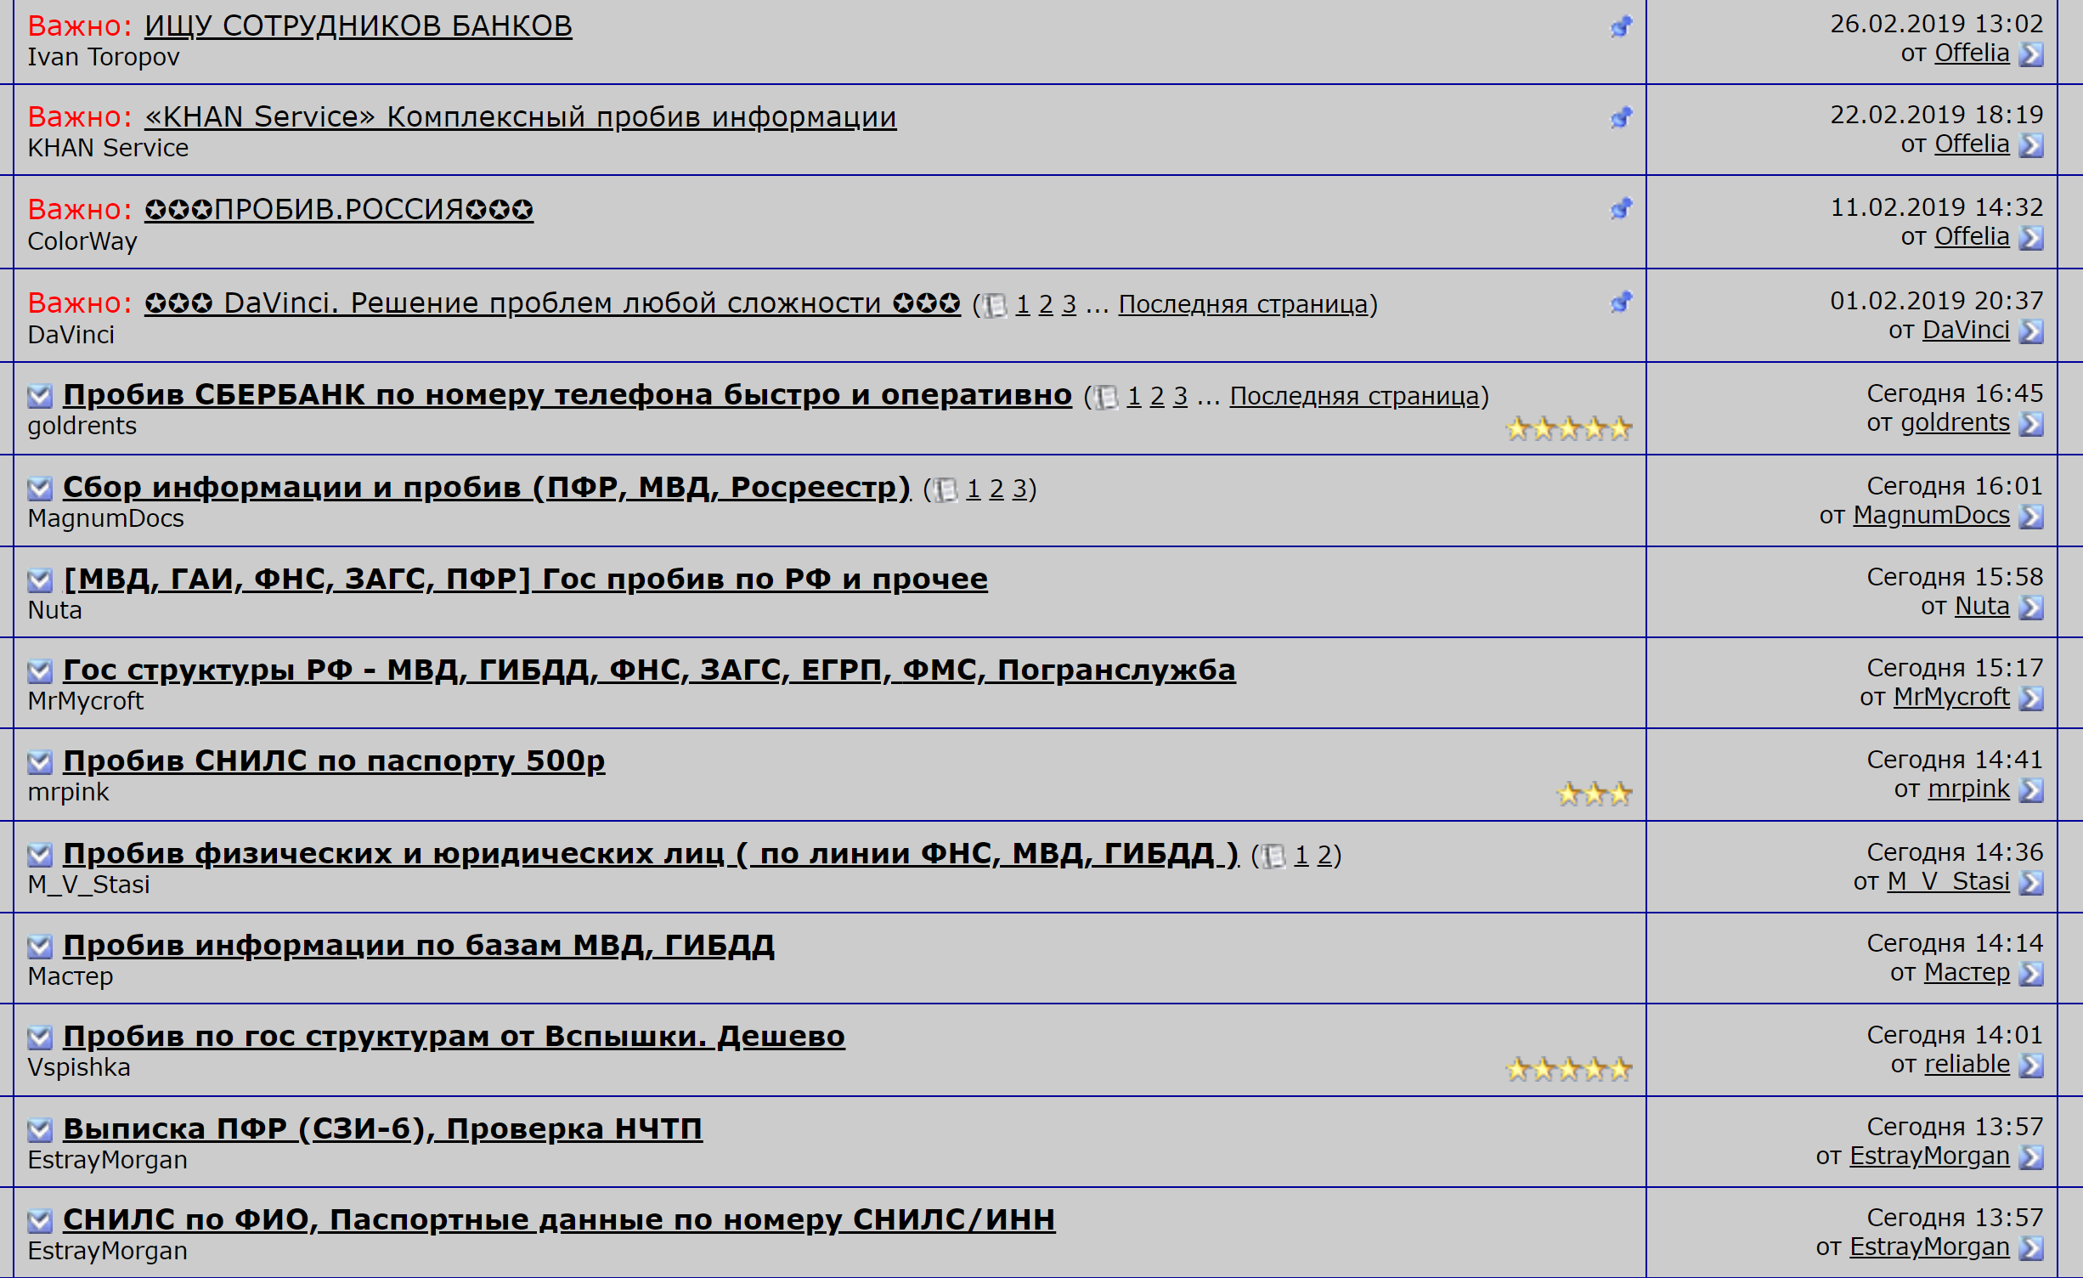Click the pinned icon next to DaVinci post
This screenshot has height=1278, width=2083.
click(1620, 303)
